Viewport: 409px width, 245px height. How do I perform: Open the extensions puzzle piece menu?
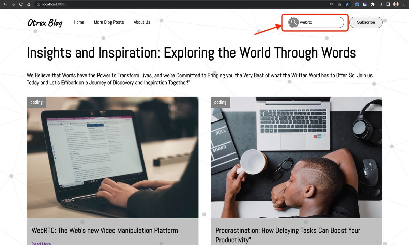(373, 4)
